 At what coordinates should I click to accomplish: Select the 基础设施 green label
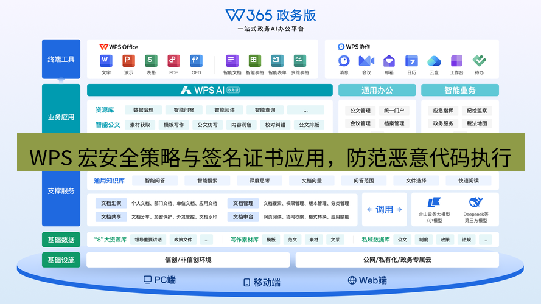click(x=61, y=260)
